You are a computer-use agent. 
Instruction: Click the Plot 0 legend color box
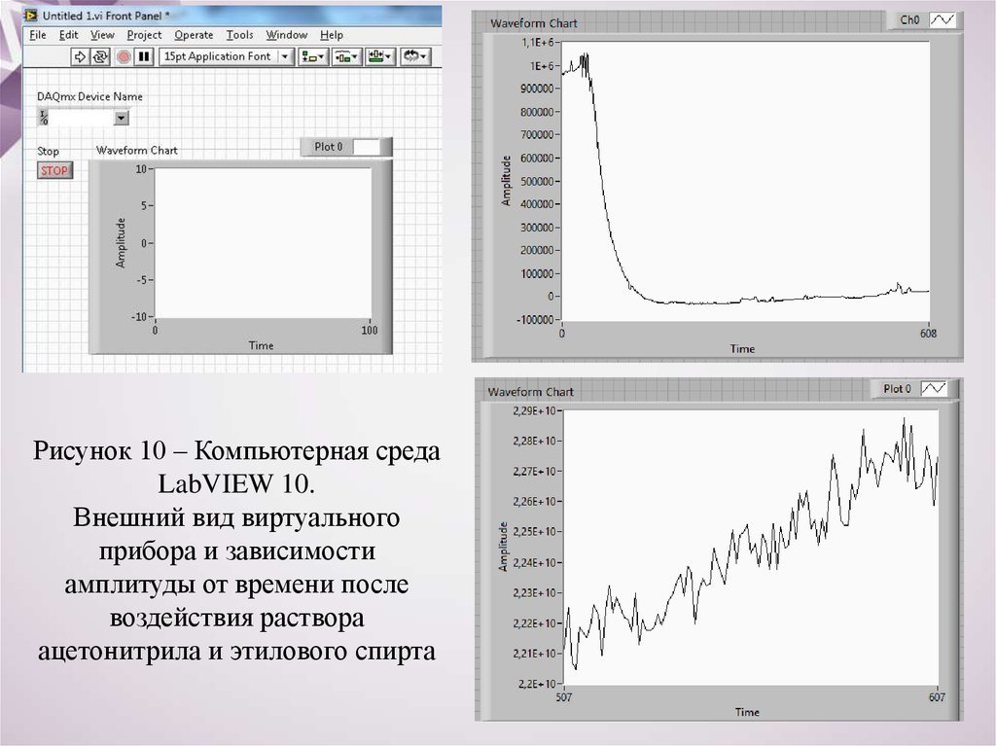tap(367, 147)
